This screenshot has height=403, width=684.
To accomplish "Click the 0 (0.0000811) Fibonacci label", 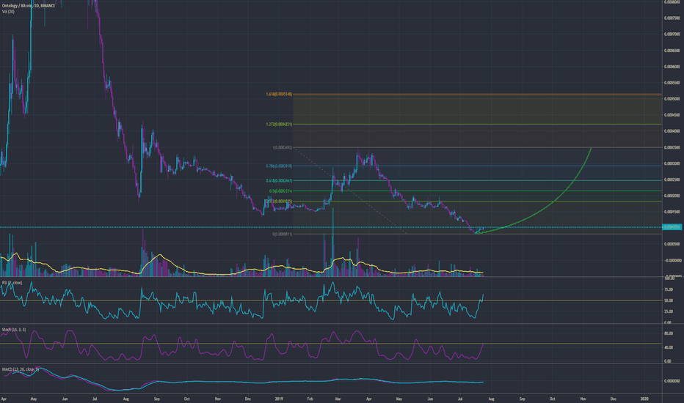I will [x=283, y=234].
